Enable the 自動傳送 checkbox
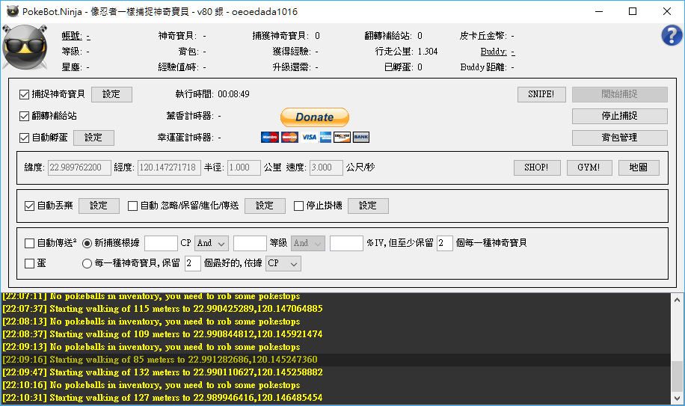Image resolution: width=685 pixels, height=406 pixels. [30, 243]
